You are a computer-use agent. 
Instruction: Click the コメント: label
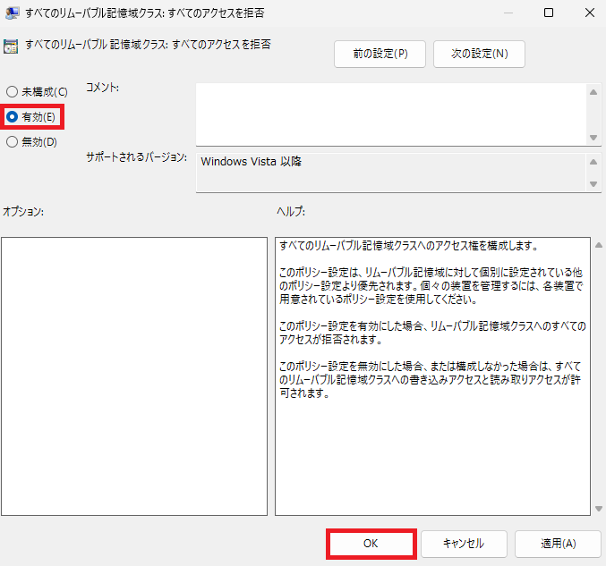[x=102, y=88]
